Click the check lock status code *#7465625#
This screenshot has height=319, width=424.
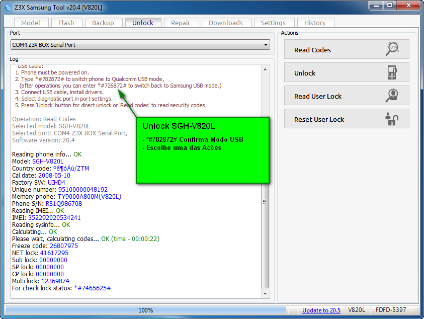[93, 288]
